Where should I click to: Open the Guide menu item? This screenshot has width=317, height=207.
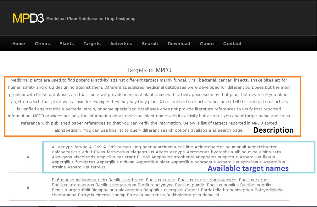[207, 44]
